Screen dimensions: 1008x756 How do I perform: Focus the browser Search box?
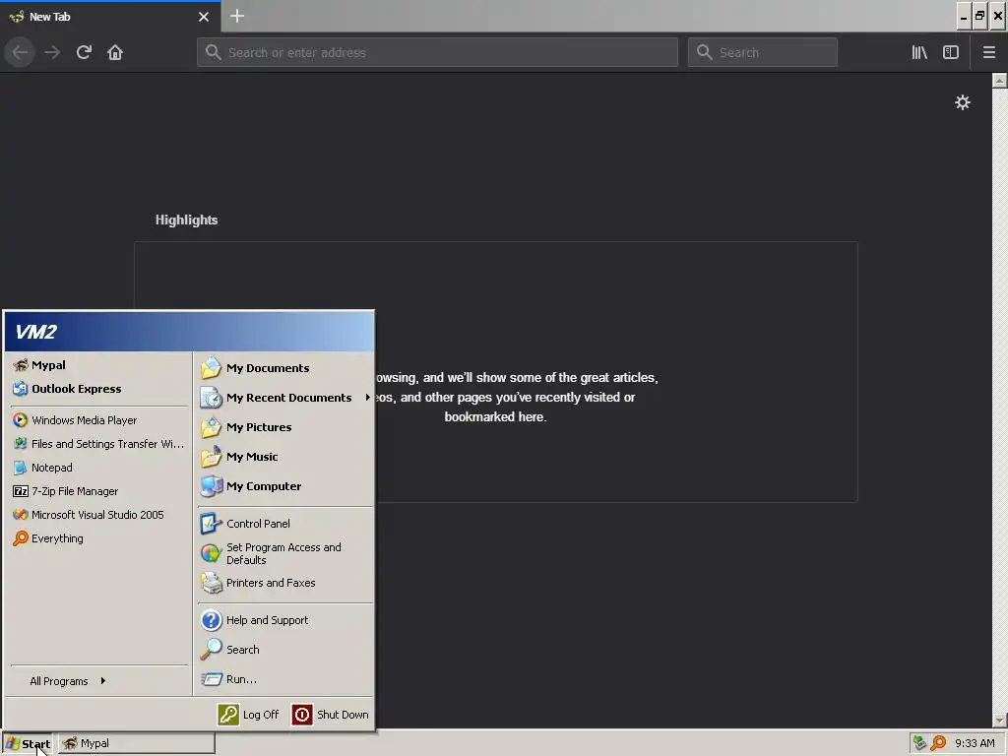tap(763, 52)
